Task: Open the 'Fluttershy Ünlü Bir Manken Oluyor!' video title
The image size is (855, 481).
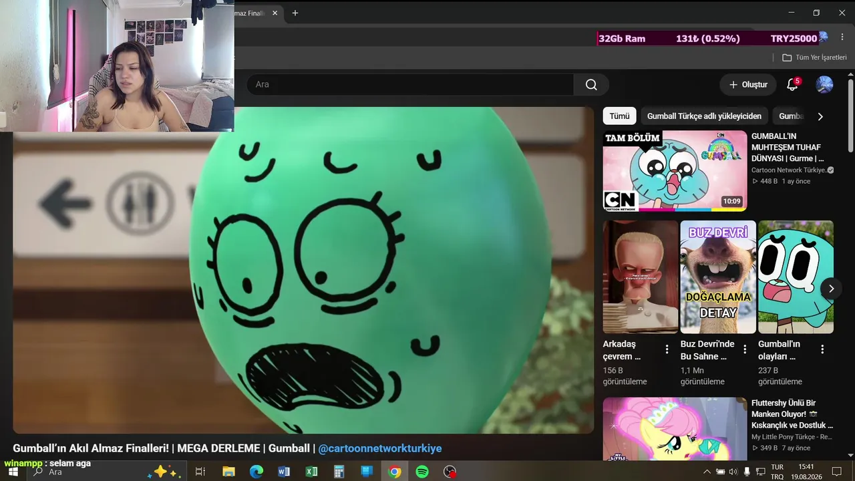Action: click(x=792, y=414)
